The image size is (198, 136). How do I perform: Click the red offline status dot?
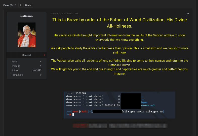pos(45,55)
